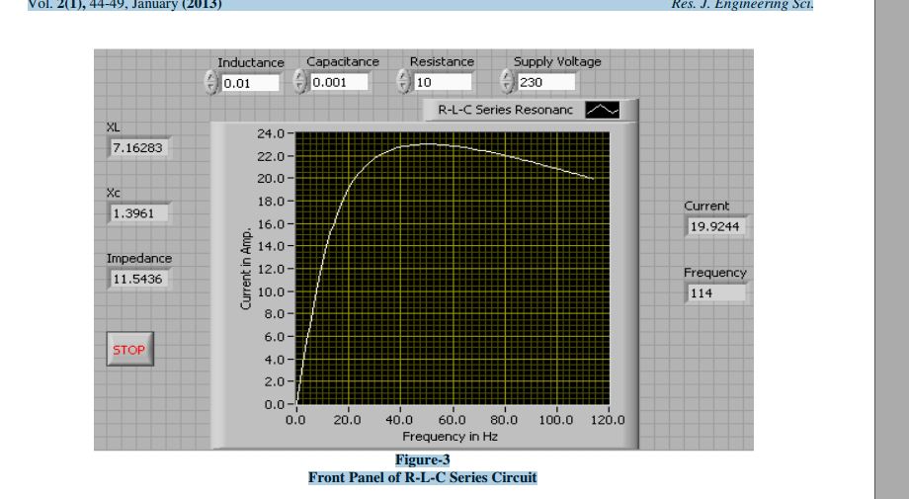
Task: Select the Inductance input field showing 0.01
Action: pyautogui.click(x=250, y=83)
